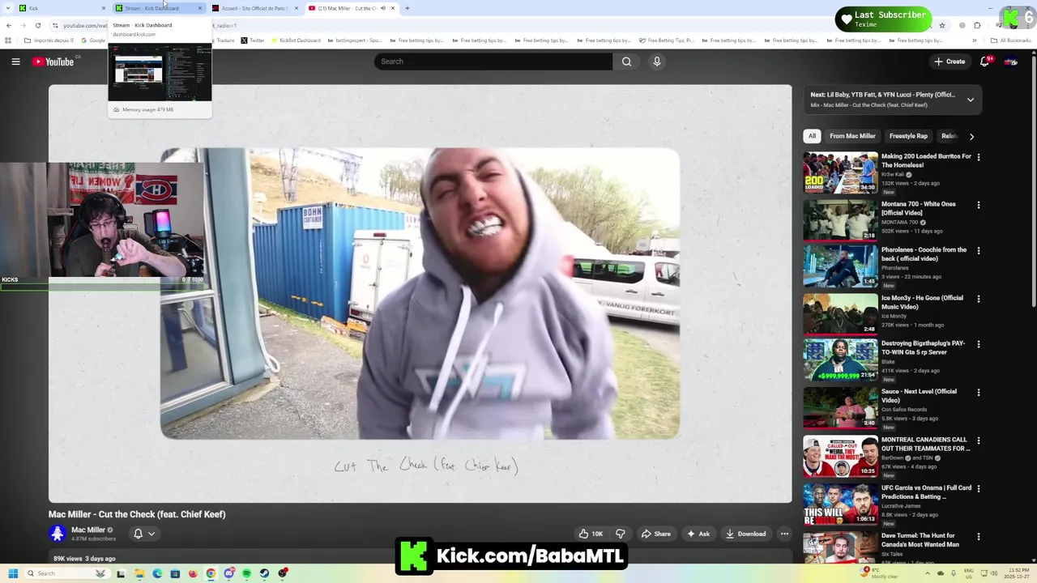Image resolution: width=1037 pixels, height=583 pixels.
Task: Launch Spotify from the taskbar
Action: coord(246,573)
